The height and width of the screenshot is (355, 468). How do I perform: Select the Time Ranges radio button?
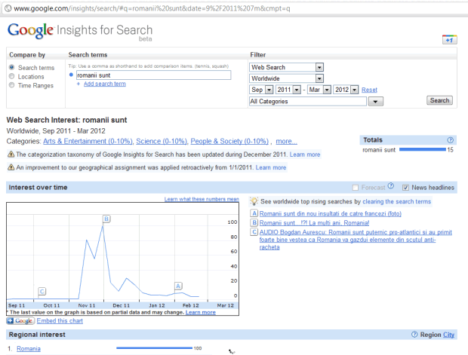[x=12, y=85]
